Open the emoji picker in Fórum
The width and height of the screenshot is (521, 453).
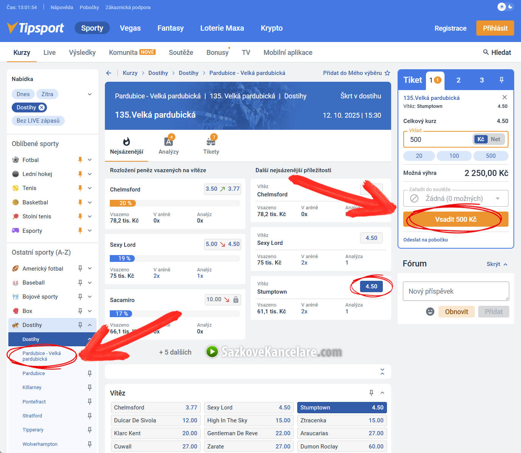[x=430, y=311]
